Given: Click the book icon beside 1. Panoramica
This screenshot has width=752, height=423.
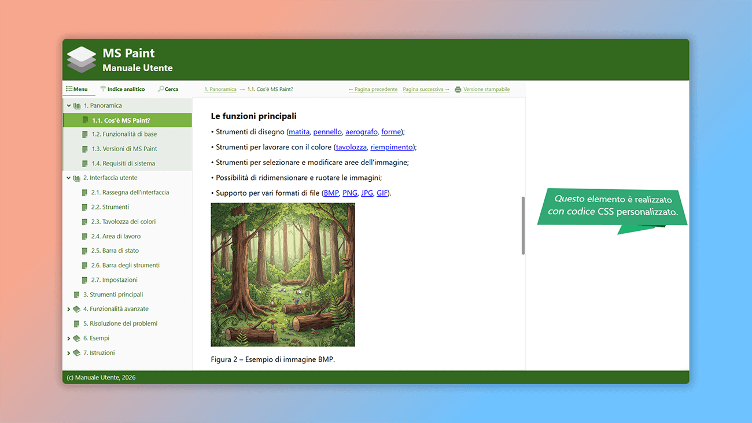Looking at the screenshot, I should coord(77,105).
